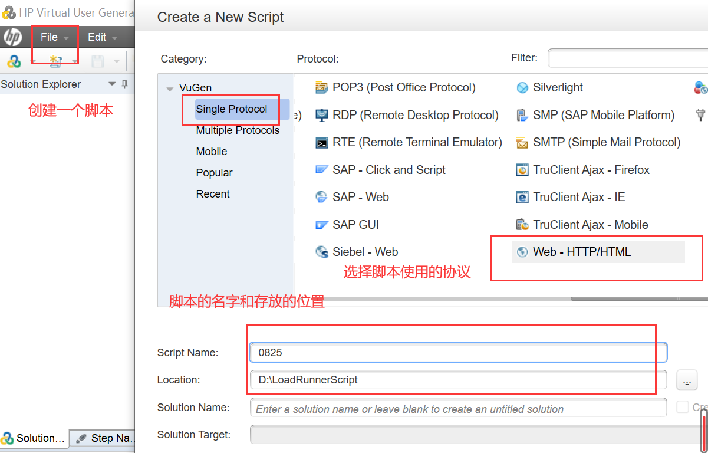Click the protocol list horizontal scrollbar

[x=640, y=299]
